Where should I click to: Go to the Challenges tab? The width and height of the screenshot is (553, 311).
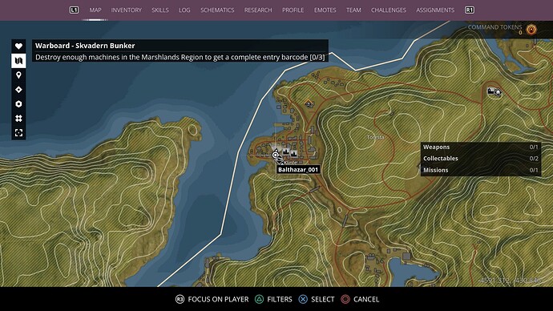[x=388, y=10]
